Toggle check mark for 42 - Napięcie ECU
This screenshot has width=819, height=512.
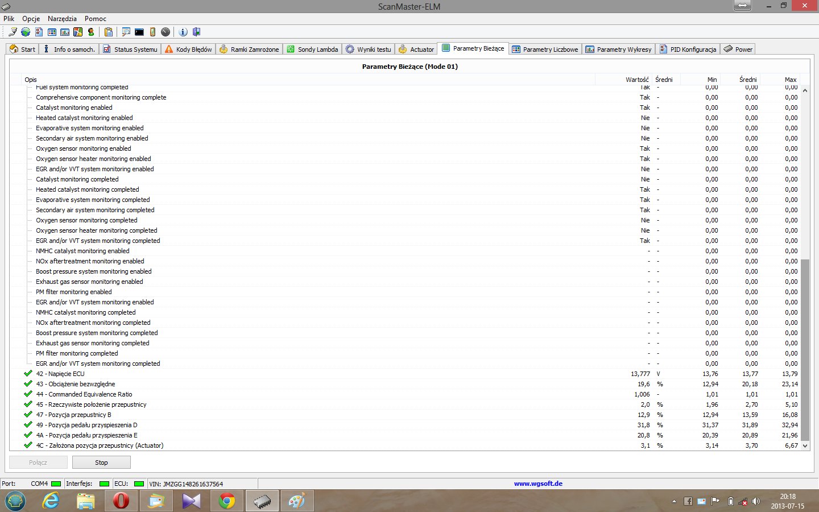[x=28, y=374]
